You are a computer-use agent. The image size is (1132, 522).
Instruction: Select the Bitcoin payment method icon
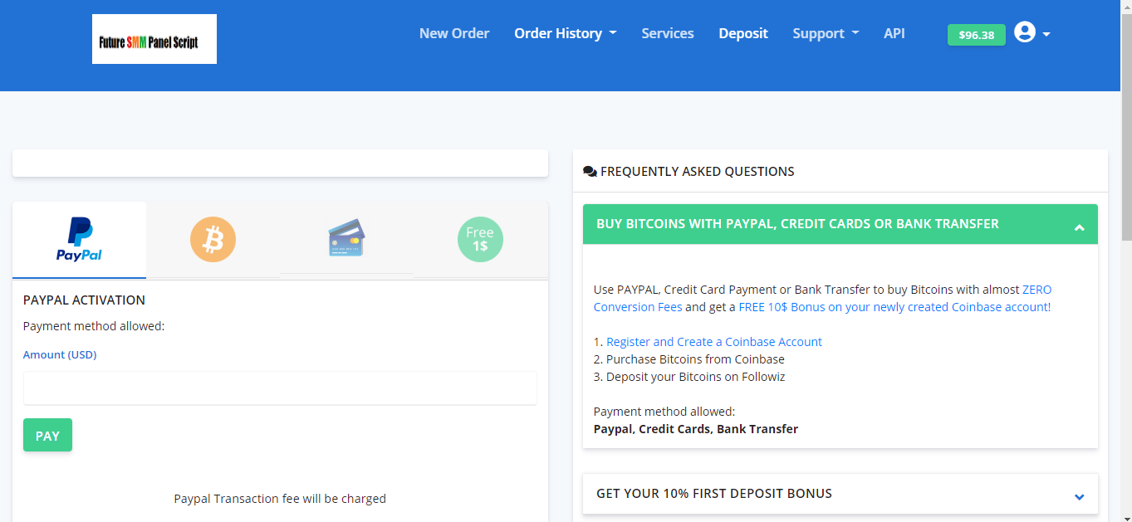click(213, 239)
